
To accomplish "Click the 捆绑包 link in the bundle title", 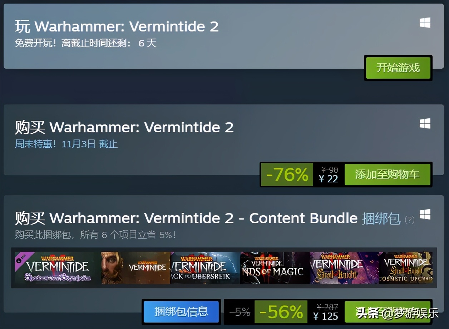I will click(x=381, y=218).
